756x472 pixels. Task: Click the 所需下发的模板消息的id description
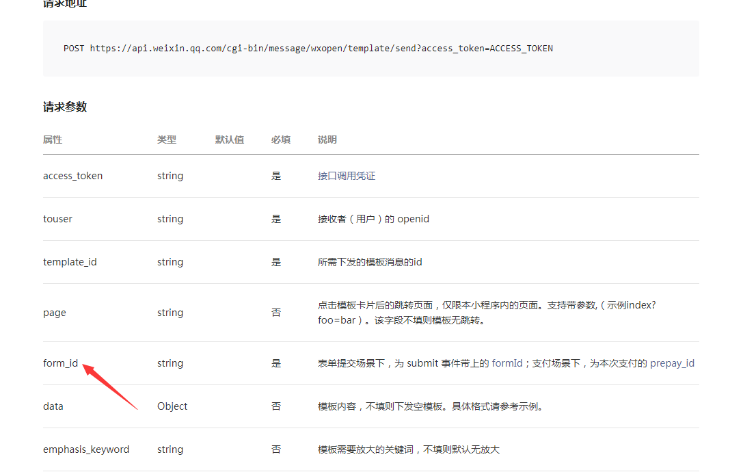pos(370,262)
